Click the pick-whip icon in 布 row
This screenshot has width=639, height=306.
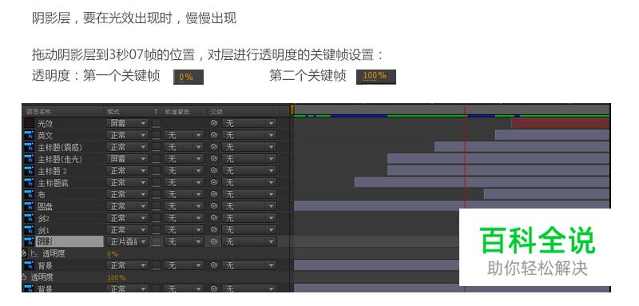tap(214, 194)
